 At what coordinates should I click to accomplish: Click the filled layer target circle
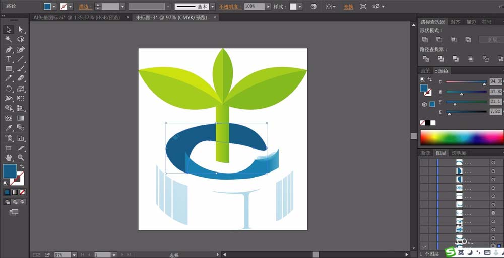[x=493, y=213]
